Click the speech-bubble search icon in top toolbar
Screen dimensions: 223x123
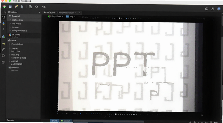[44, 7]
